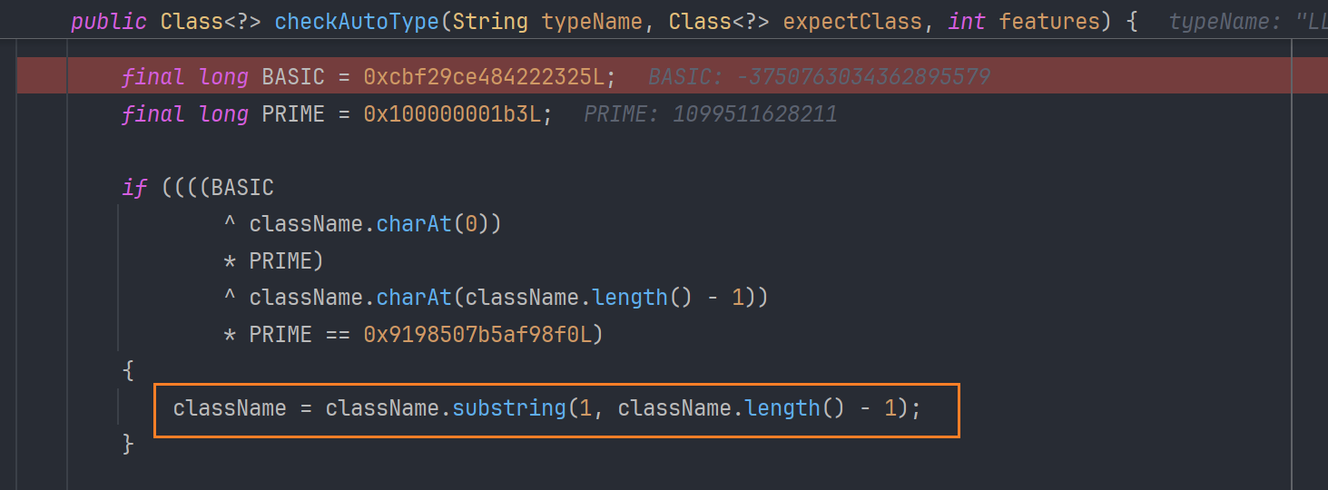Click the constant 0x9198507b5af98f0L

(x=477, y=335)
